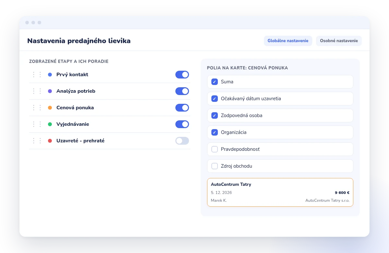Click AutoCentrum Tatry s.r.o. organization text
389x253 pixels.
point(327,200)
